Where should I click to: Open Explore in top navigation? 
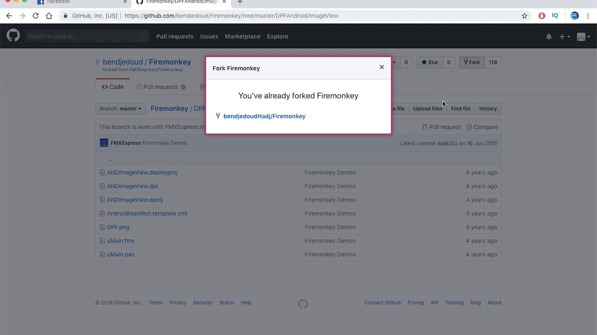(278, 36)
